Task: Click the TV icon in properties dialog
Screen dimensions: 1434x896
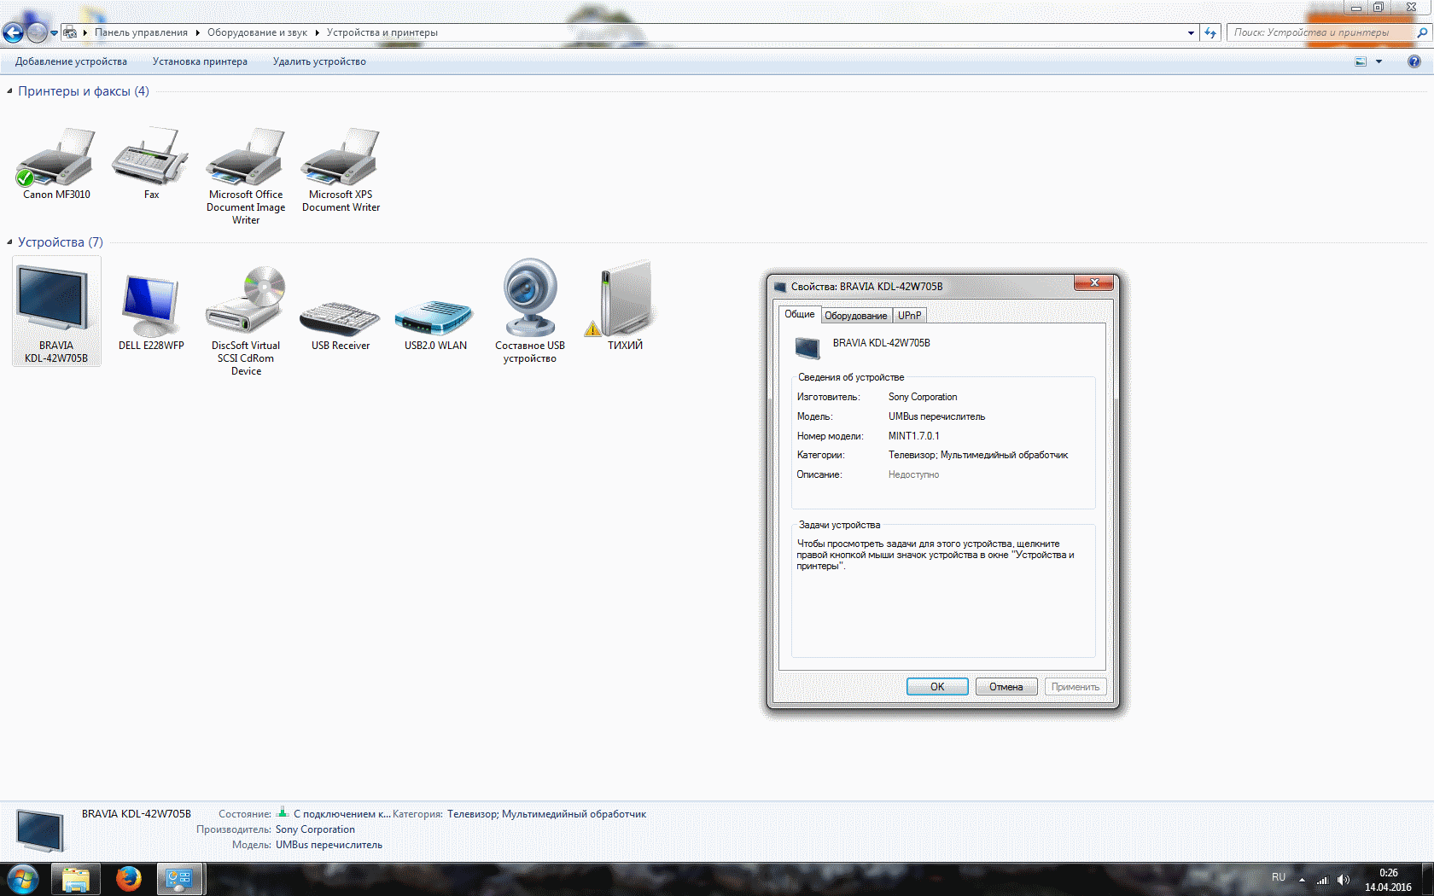Action: tap(807, 347)
